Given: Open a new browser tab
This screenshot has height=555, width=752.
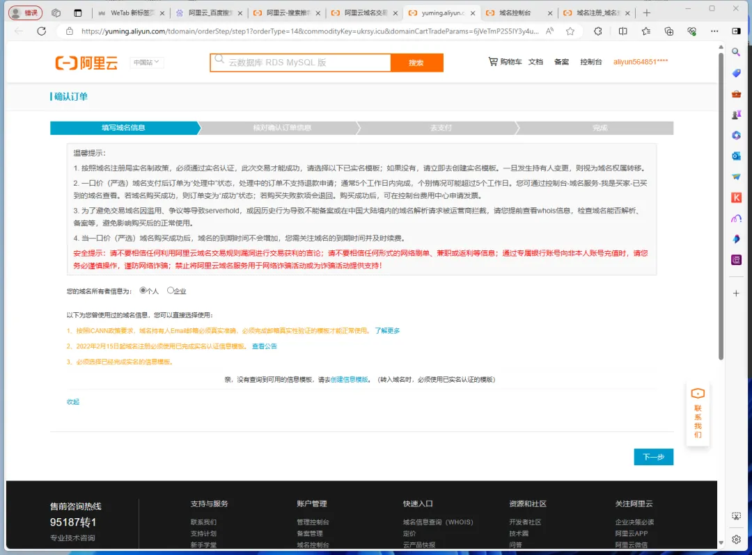Looking at the screenshot, I should click(x=646, y=13).
